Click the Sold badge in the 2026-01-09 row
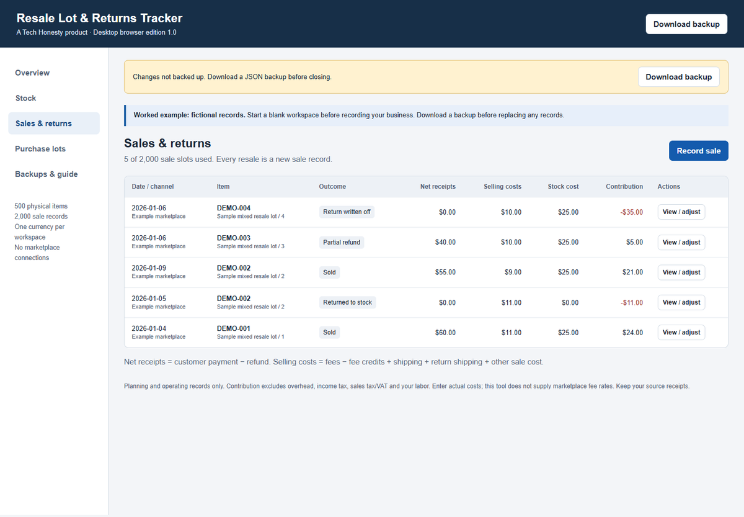 point(329,272)
